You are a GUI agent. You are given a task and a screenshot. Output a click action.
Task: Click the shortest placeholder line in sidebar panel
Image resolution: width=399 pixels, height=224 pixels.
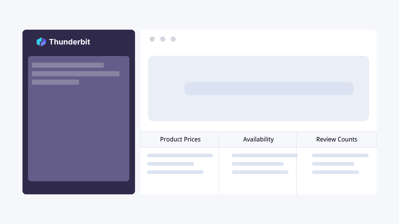55,82
